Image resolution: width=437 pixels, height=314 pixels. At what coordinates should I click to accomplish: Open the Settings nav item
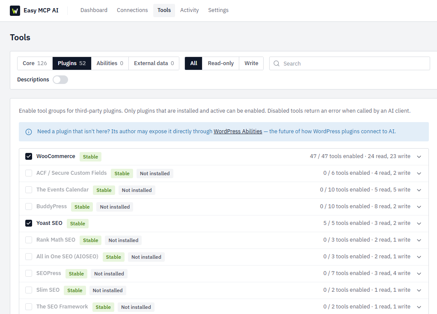218,10
